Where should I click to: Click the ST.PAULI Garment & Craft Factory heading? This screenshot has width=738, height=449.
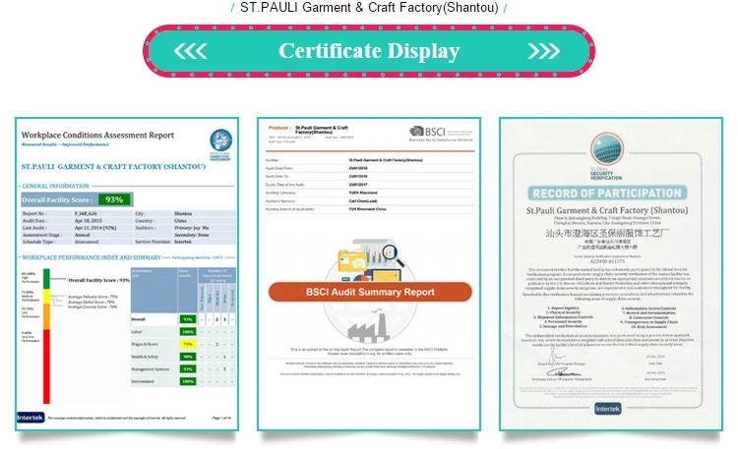[x=369, y=7]
